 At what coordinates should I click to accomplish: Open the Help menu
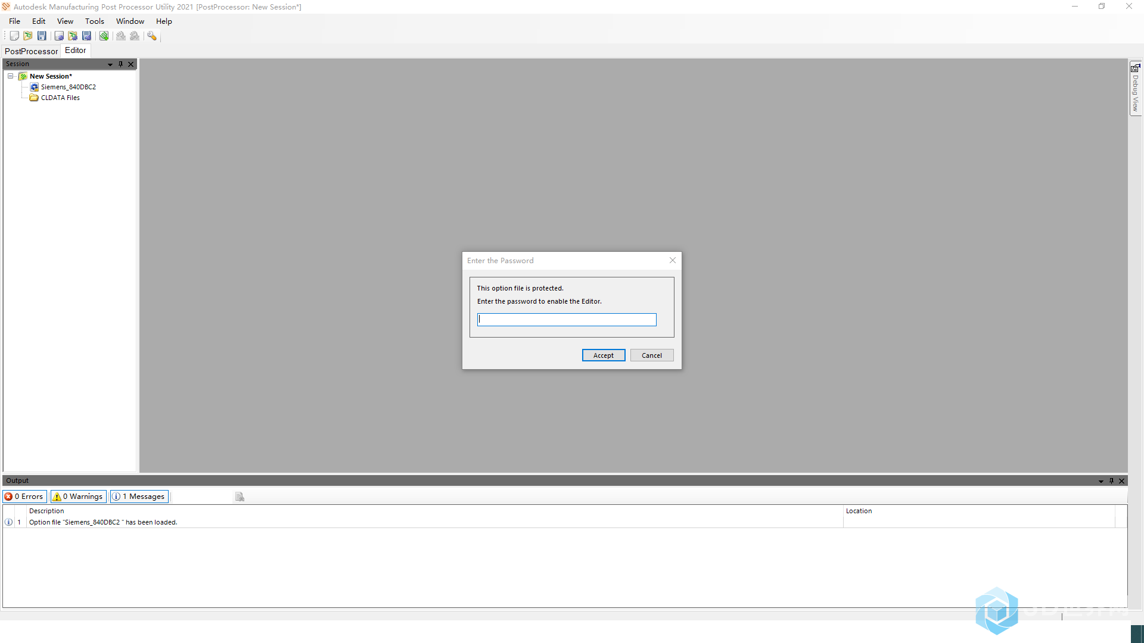click(x=164, y=21)
